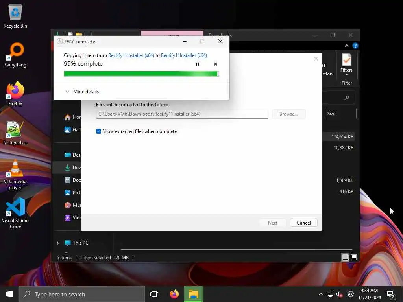This screenshot has width=403, height=302.
Task: Select the Everything desktop shortcut
Action: click(x=15, y=55)
